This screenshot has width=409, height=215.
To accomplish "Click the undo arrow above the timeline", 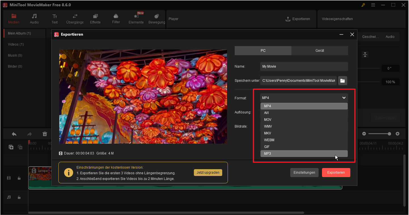I will click(14, 134).
